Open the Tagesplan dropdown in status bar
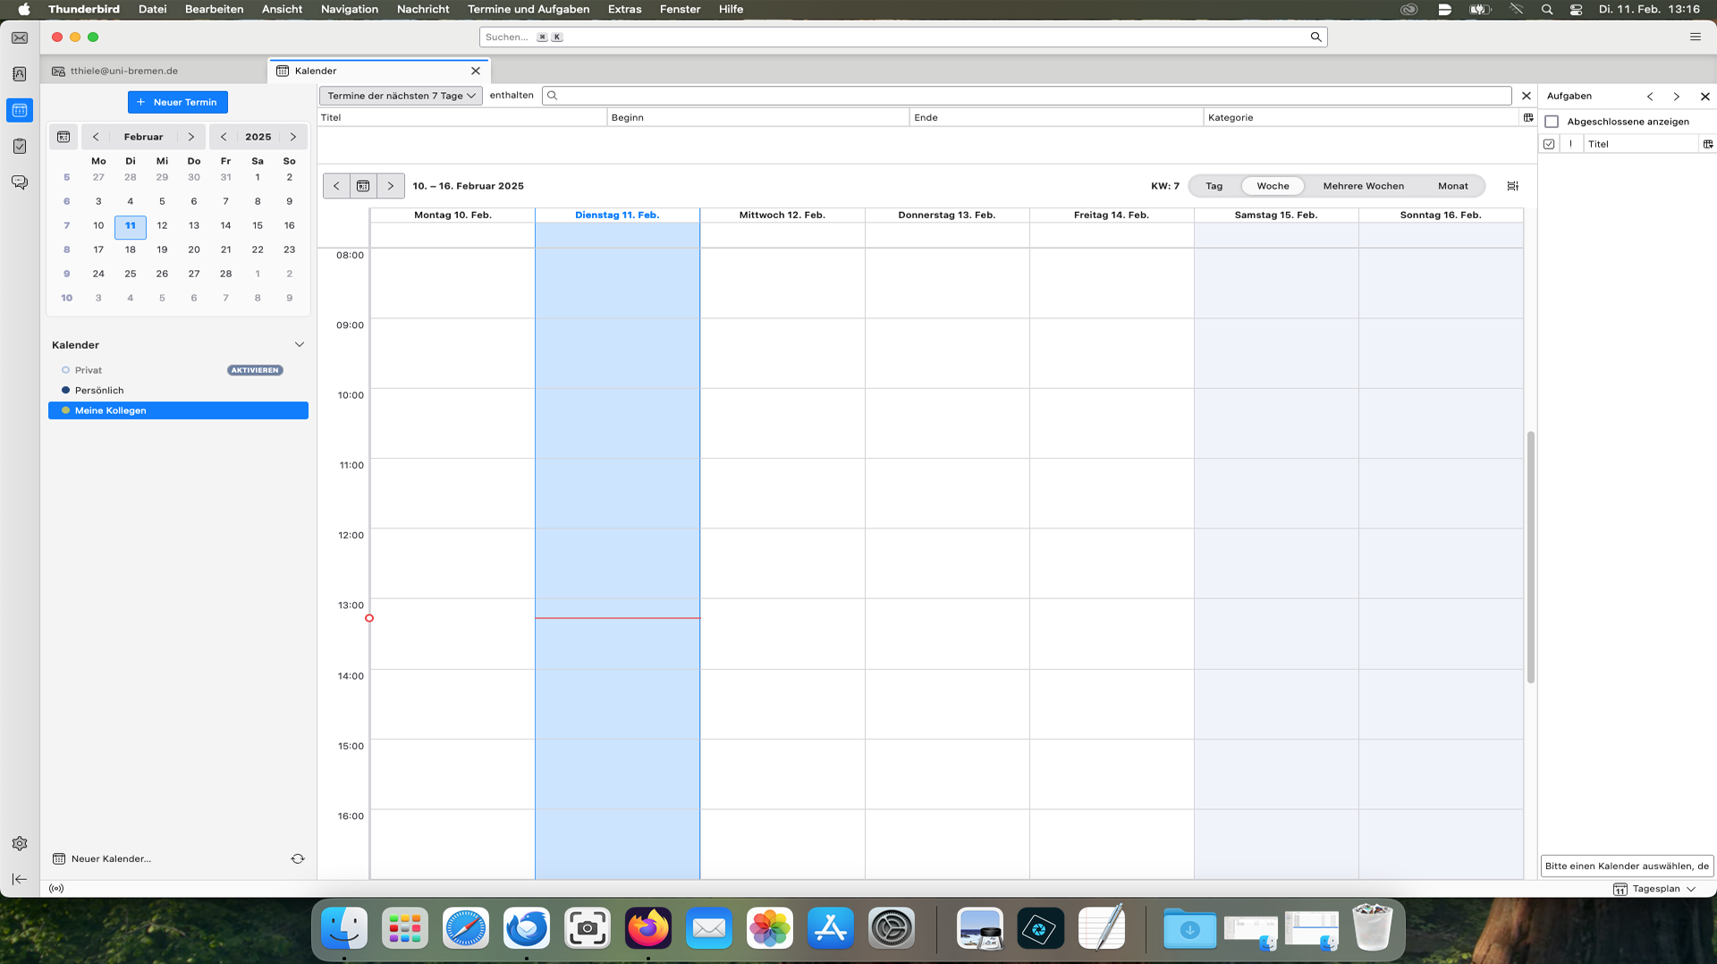Viewport: 1717px width, 964px height. pyautogui.click(x=1655, y=889)
